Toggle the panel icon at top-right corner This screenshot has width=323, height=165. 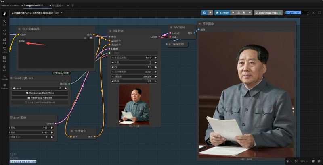coord(319,13)
